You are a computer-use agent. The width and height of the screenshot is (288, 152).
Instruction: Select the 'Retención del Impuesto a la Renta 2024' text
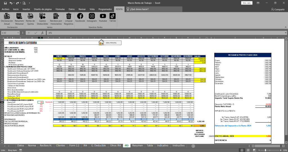[233, 126]
